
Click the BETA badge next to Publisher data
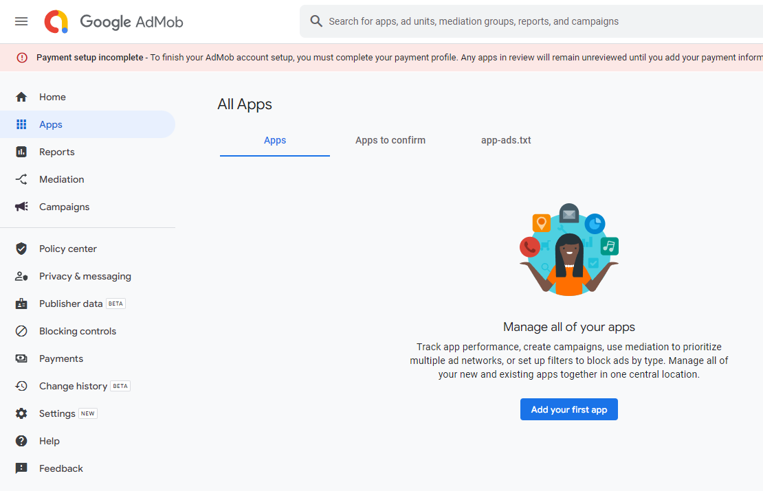tap(115, 304)
